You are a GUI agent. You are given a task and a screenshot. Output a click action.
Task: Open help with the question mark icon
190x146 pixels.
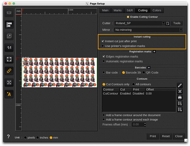point(8,137)
